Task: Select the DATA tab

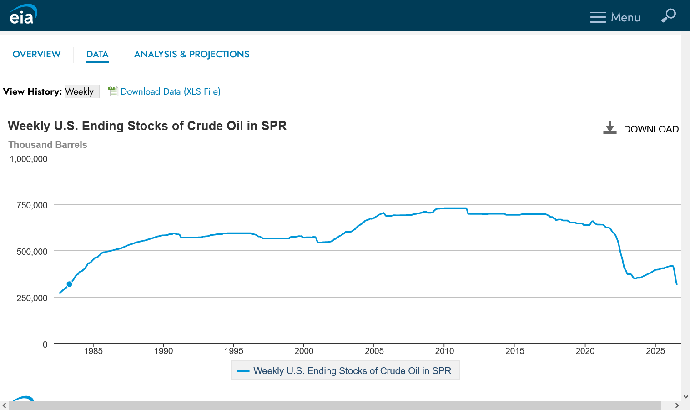Action: (x=97, y=54)
